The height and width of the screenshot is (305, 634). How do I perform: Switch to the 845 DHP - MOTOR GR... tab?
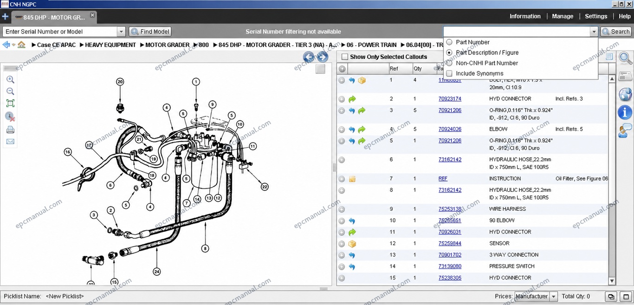tap(54, 17)
